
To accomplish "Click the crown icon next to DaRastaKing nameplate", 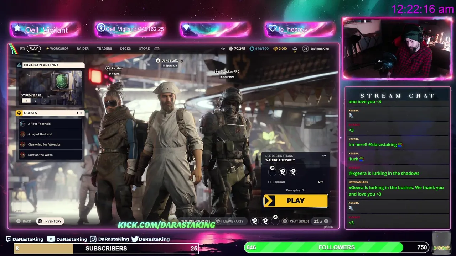I will [158, 60].
